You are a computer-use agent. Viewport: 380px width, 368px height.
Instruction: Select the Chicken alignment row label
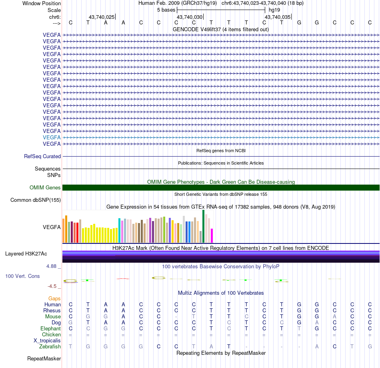tap(51, 334)
